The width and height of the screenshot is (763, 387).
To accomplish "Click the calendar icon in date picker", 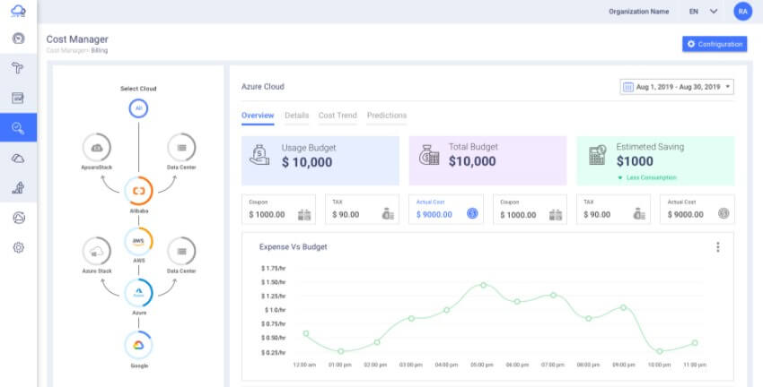I will click(x=628, y=87).
